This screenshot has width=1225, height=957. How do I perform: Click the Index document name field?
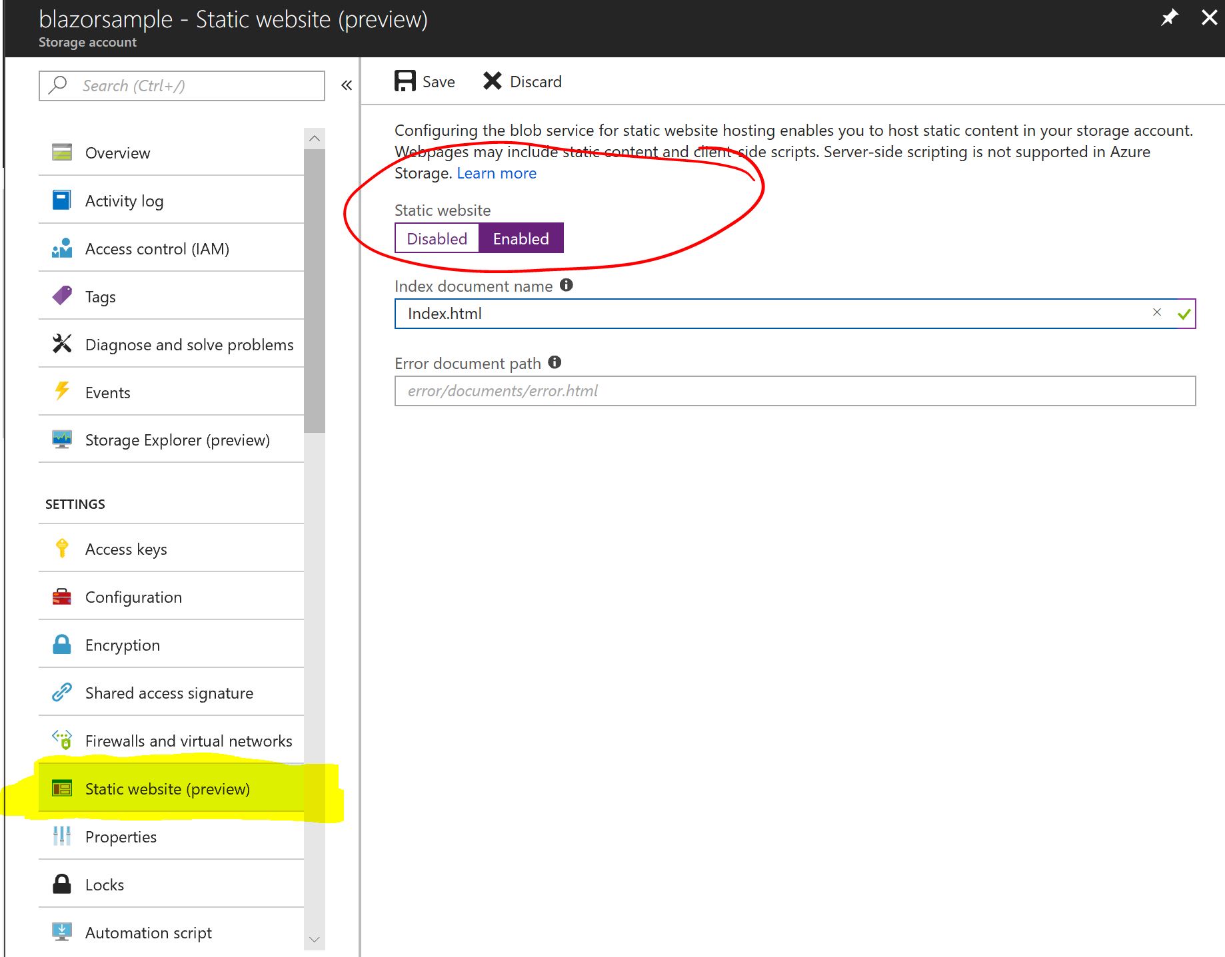[x=795, y=314]
